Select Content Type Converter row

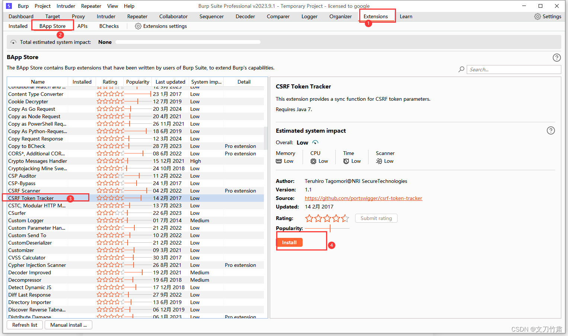coord(135,94)
